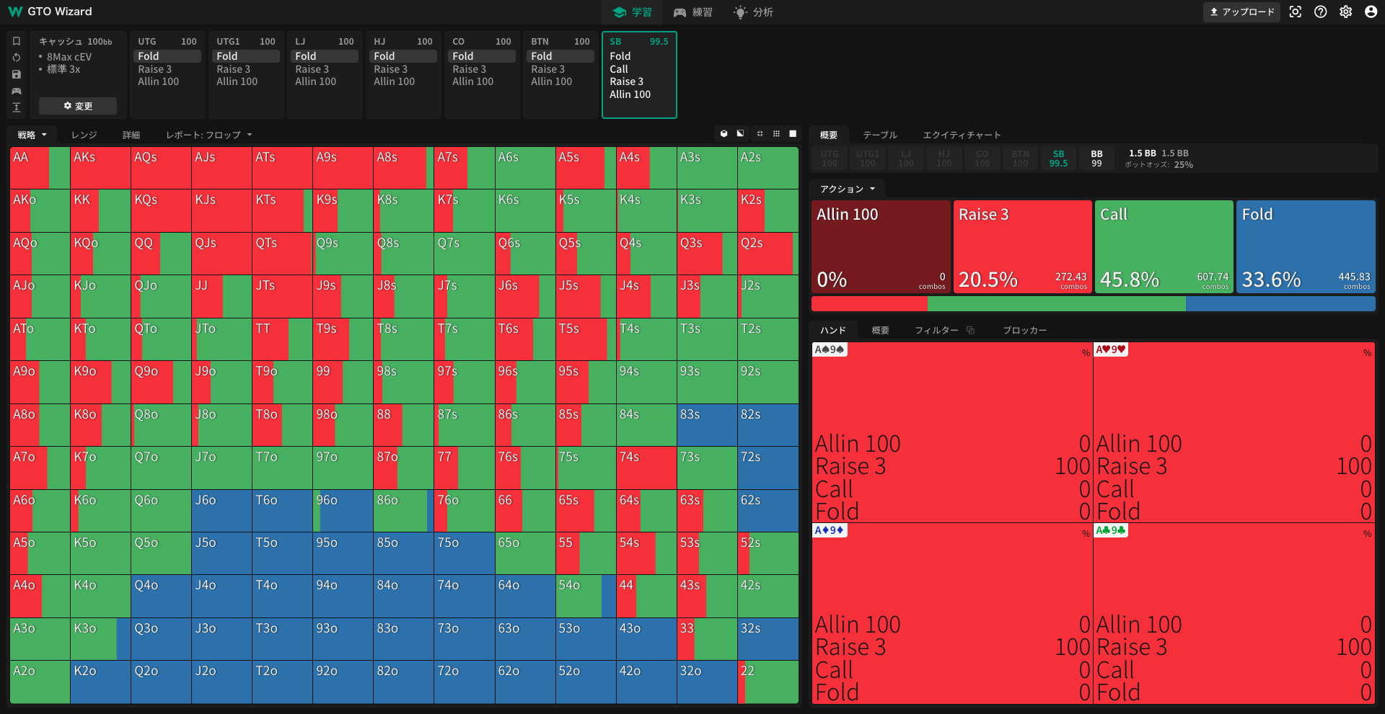The width and height of the screenshot is (1385, 714).
Task: Open the user account avatar icon
Action: click(1371, 12)
